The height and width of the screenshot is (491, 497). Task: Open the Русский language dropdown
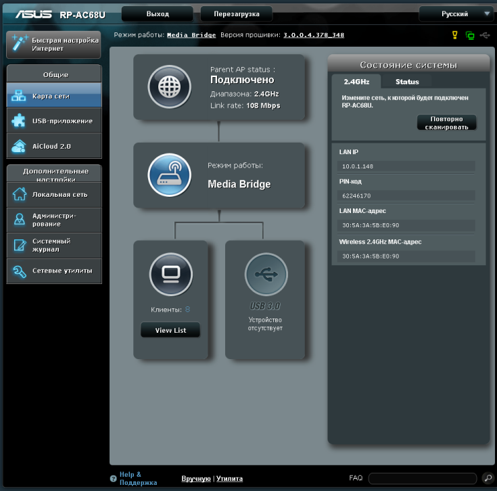click(456, 14)
